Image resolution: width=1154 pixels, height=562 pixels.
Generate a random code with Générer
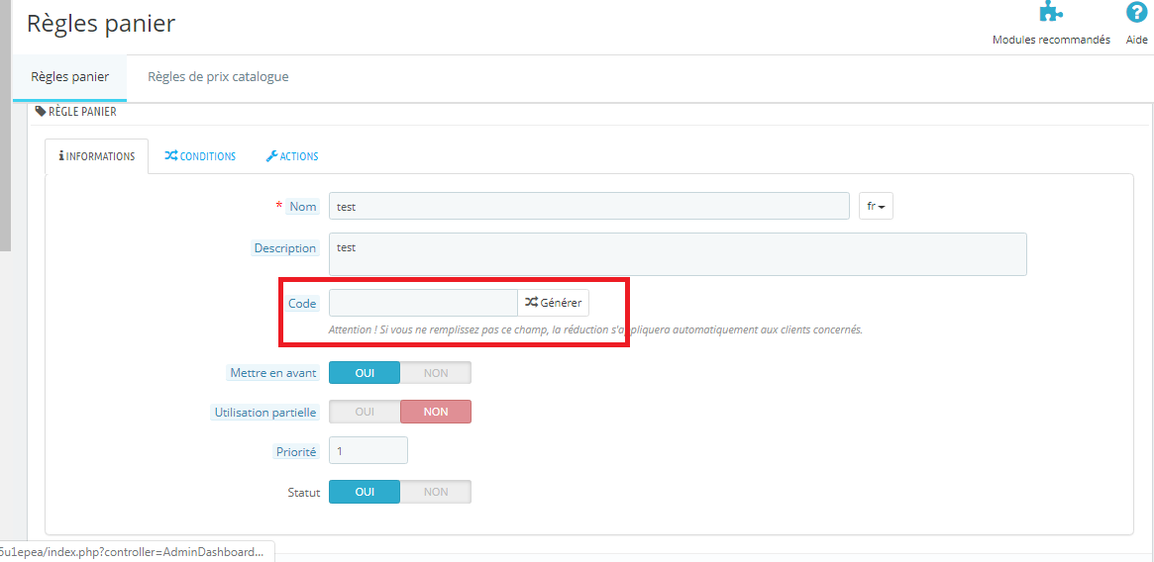(554, 303)
